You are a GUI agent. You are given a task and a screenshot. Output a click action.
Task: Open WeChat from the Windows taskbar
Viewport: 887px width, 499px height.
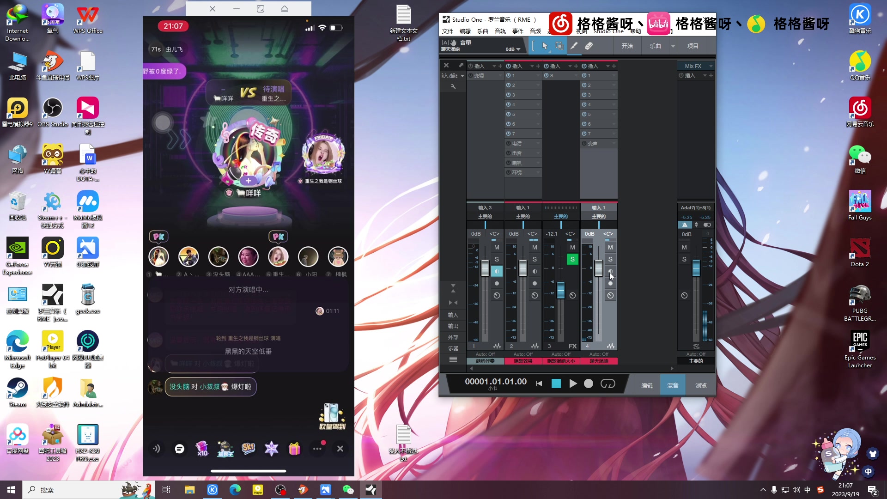point(348,490)
